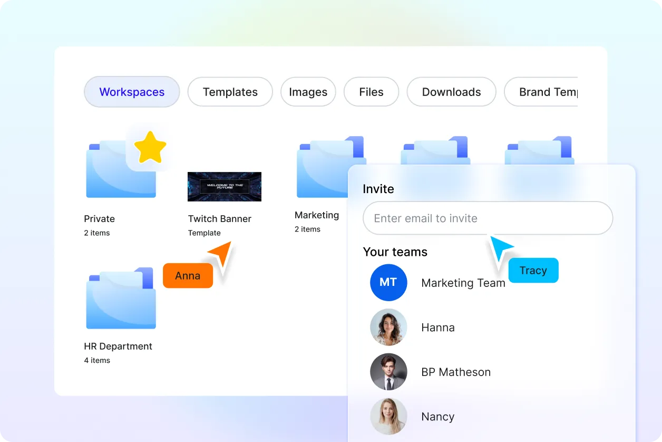This screenshot has height=442, width=662.
Task: Click BP Matheson's profile photo
Action: tap(388, 372)
